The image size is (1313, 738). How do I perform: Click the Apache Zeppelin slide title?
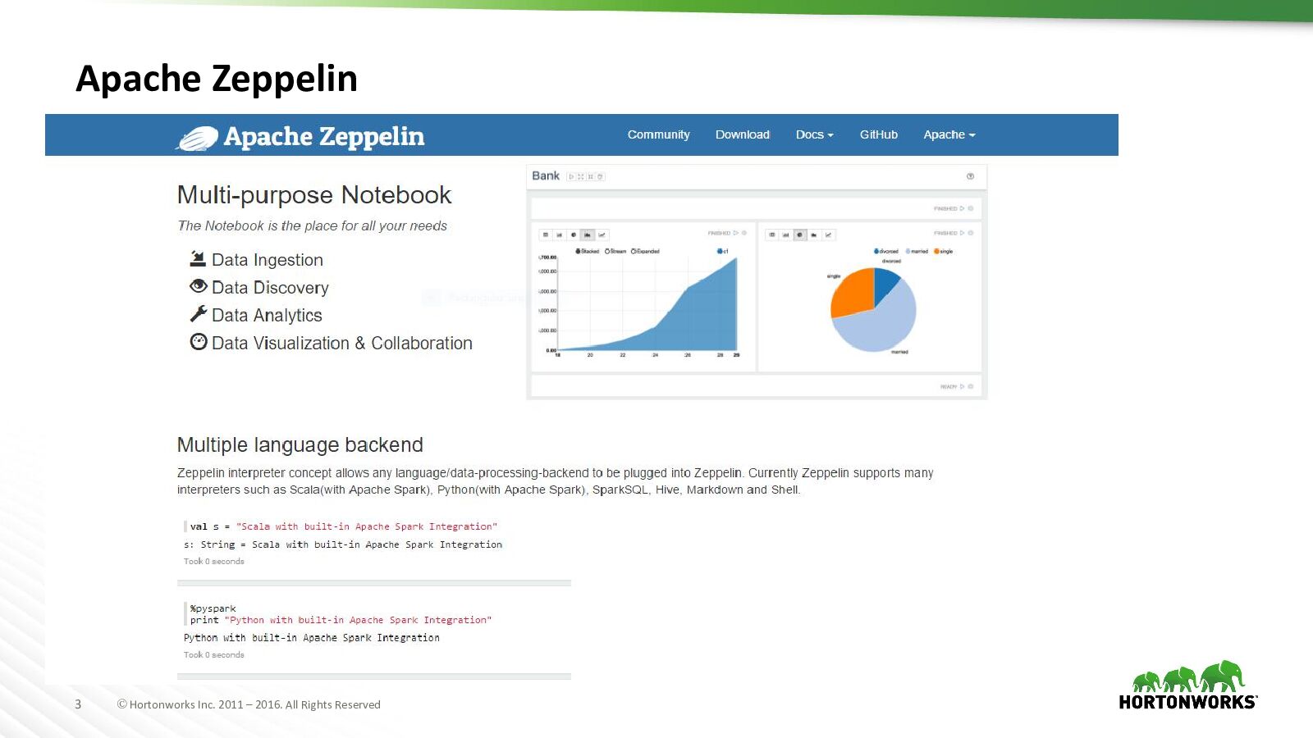click(217, 79)
